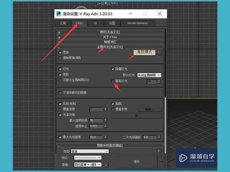Minimize the render setup window

click(131, 14)
